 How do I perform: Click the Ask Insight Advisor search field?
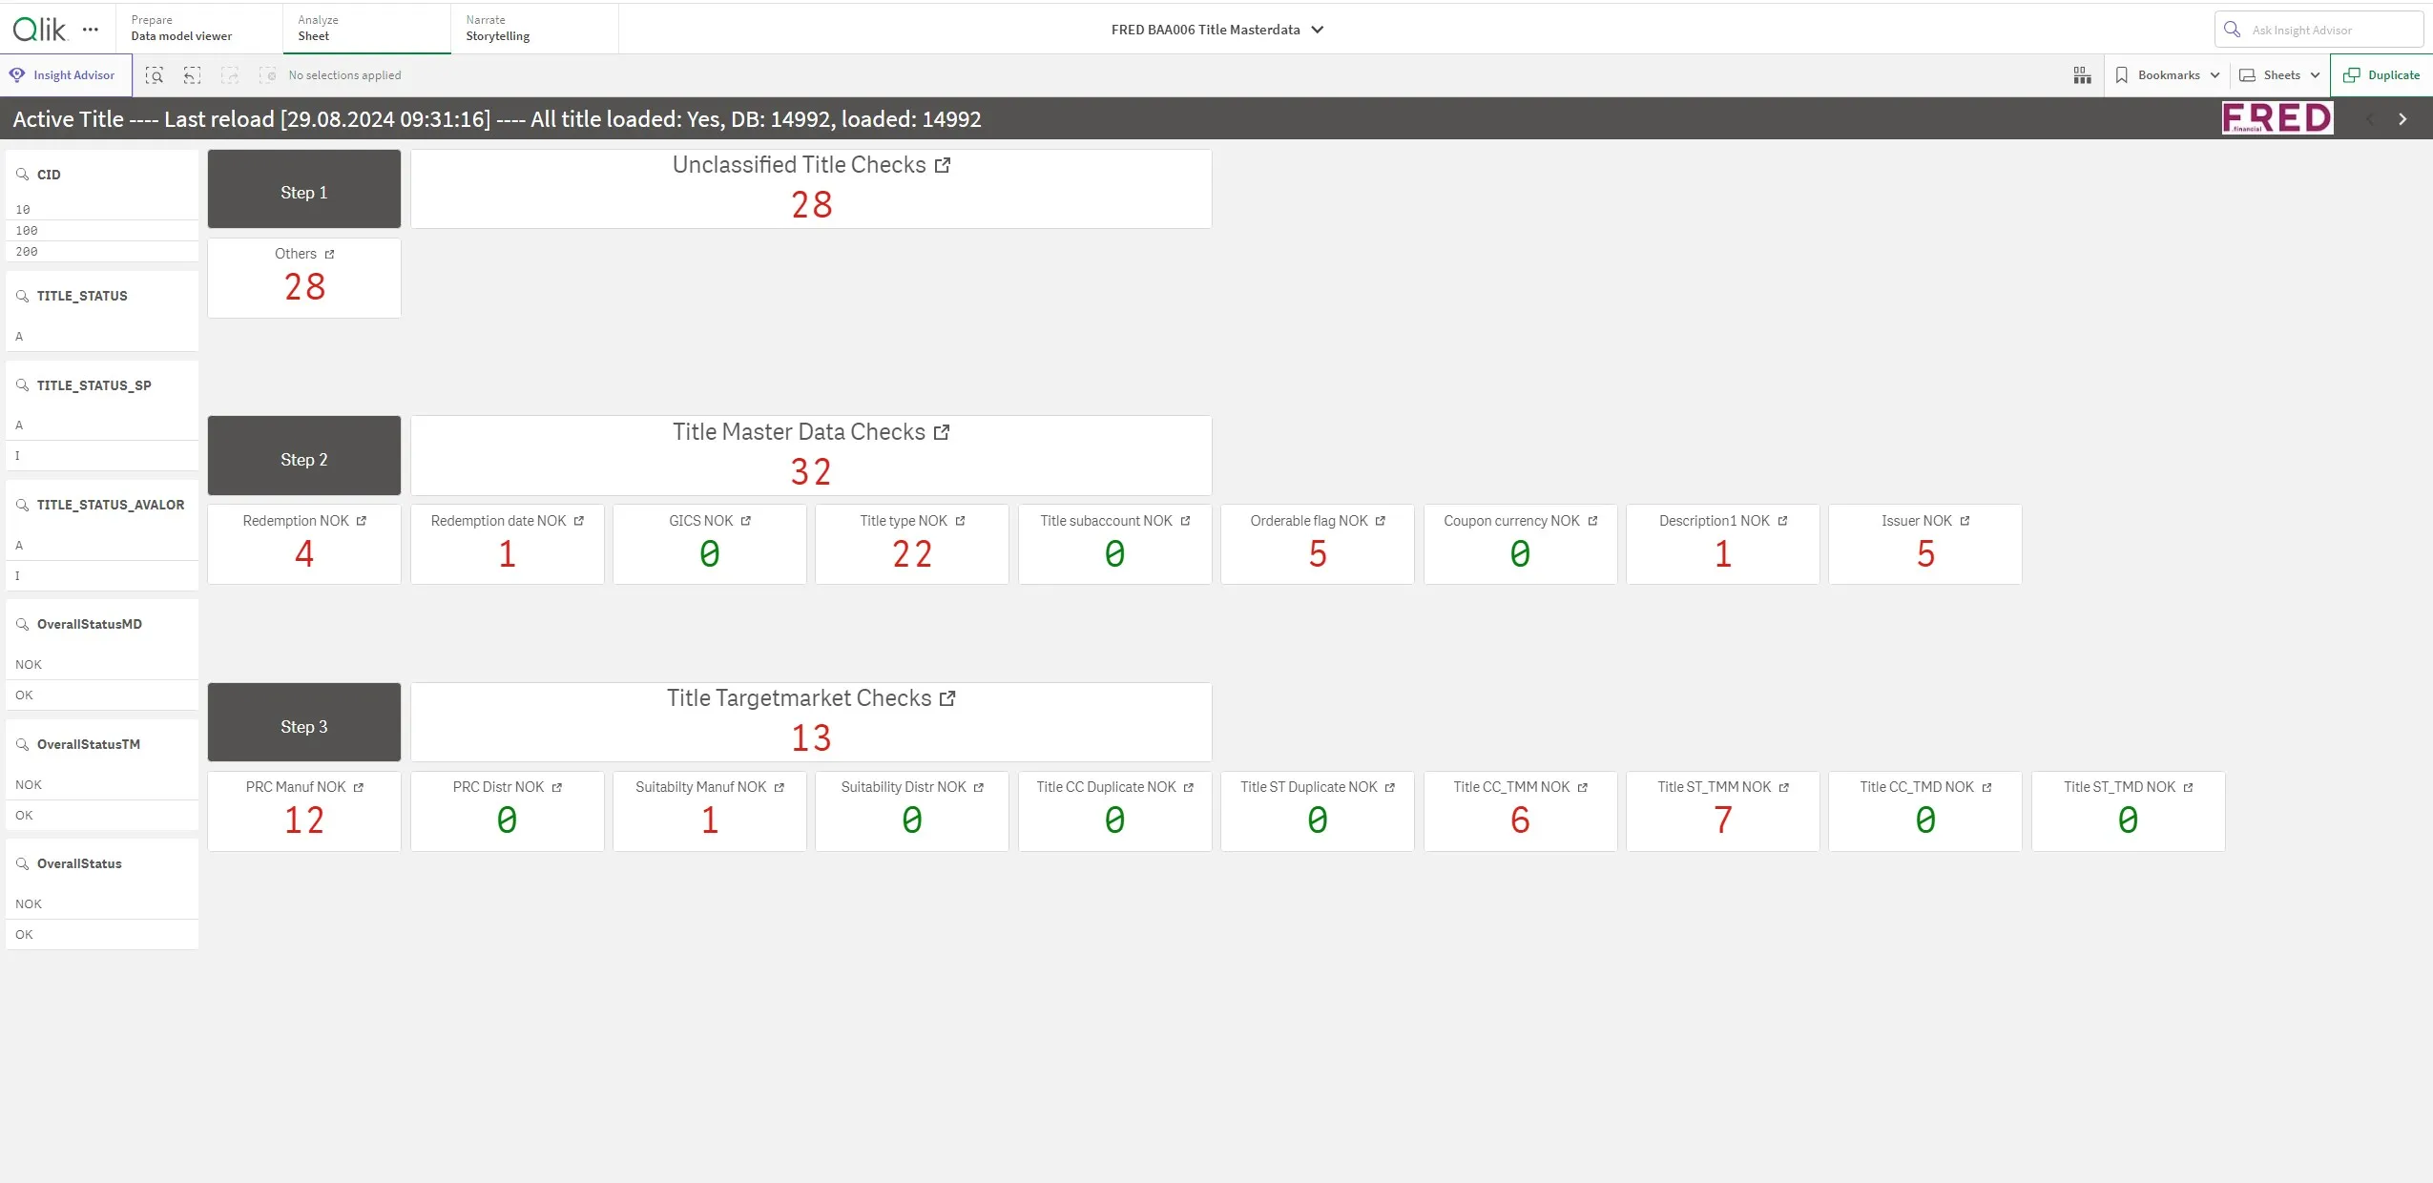coord(2319,30)
